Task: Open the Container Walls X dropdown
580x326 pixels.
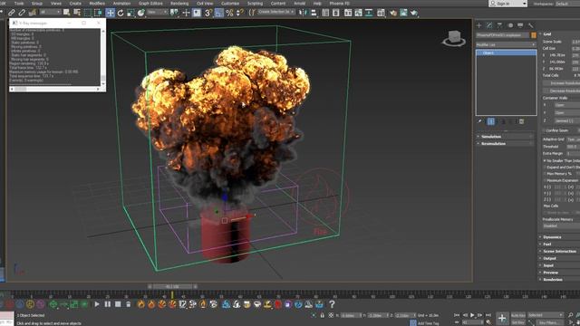Action: click(x=566, y=105)
